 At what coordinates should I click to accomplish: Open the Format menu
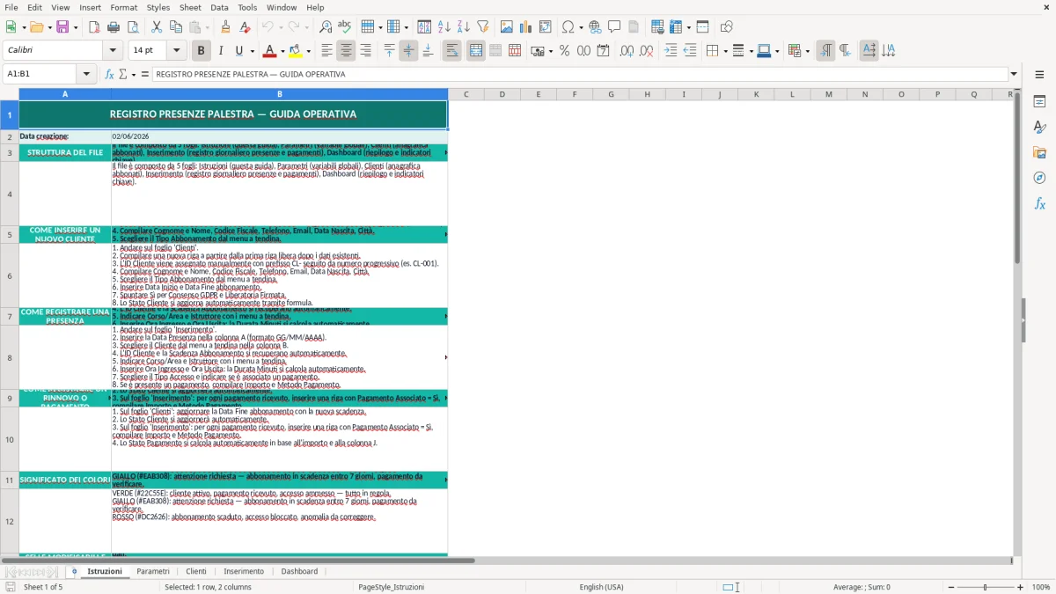(123, 7)
